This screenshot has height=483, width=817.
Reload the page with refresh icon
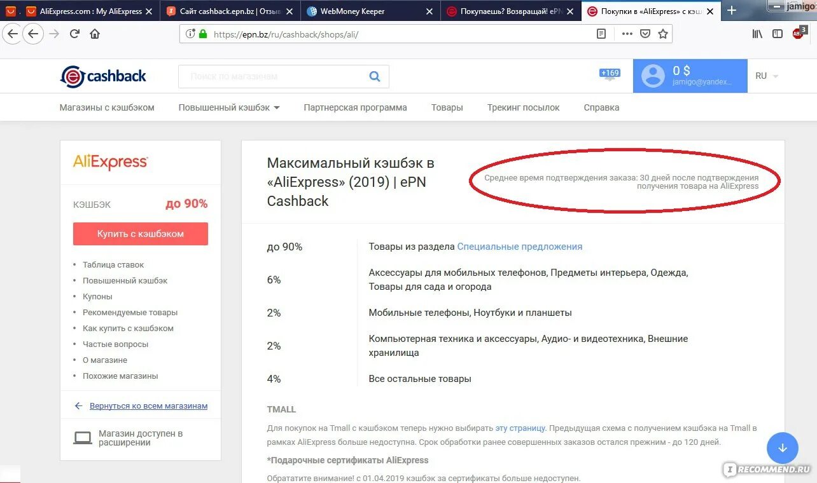pyautogui.click(x=74, y=34)
